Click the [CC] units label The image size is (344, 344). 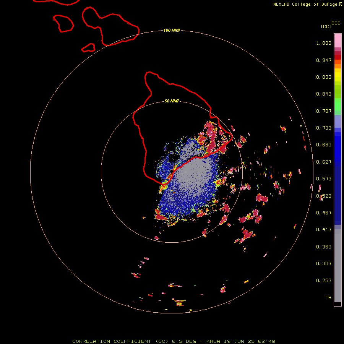click(x=326, y=26)
